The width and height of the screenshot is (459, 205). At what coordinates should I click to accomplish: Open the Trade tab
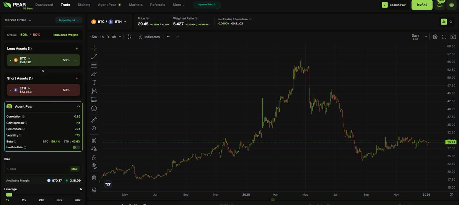(65, 5)
